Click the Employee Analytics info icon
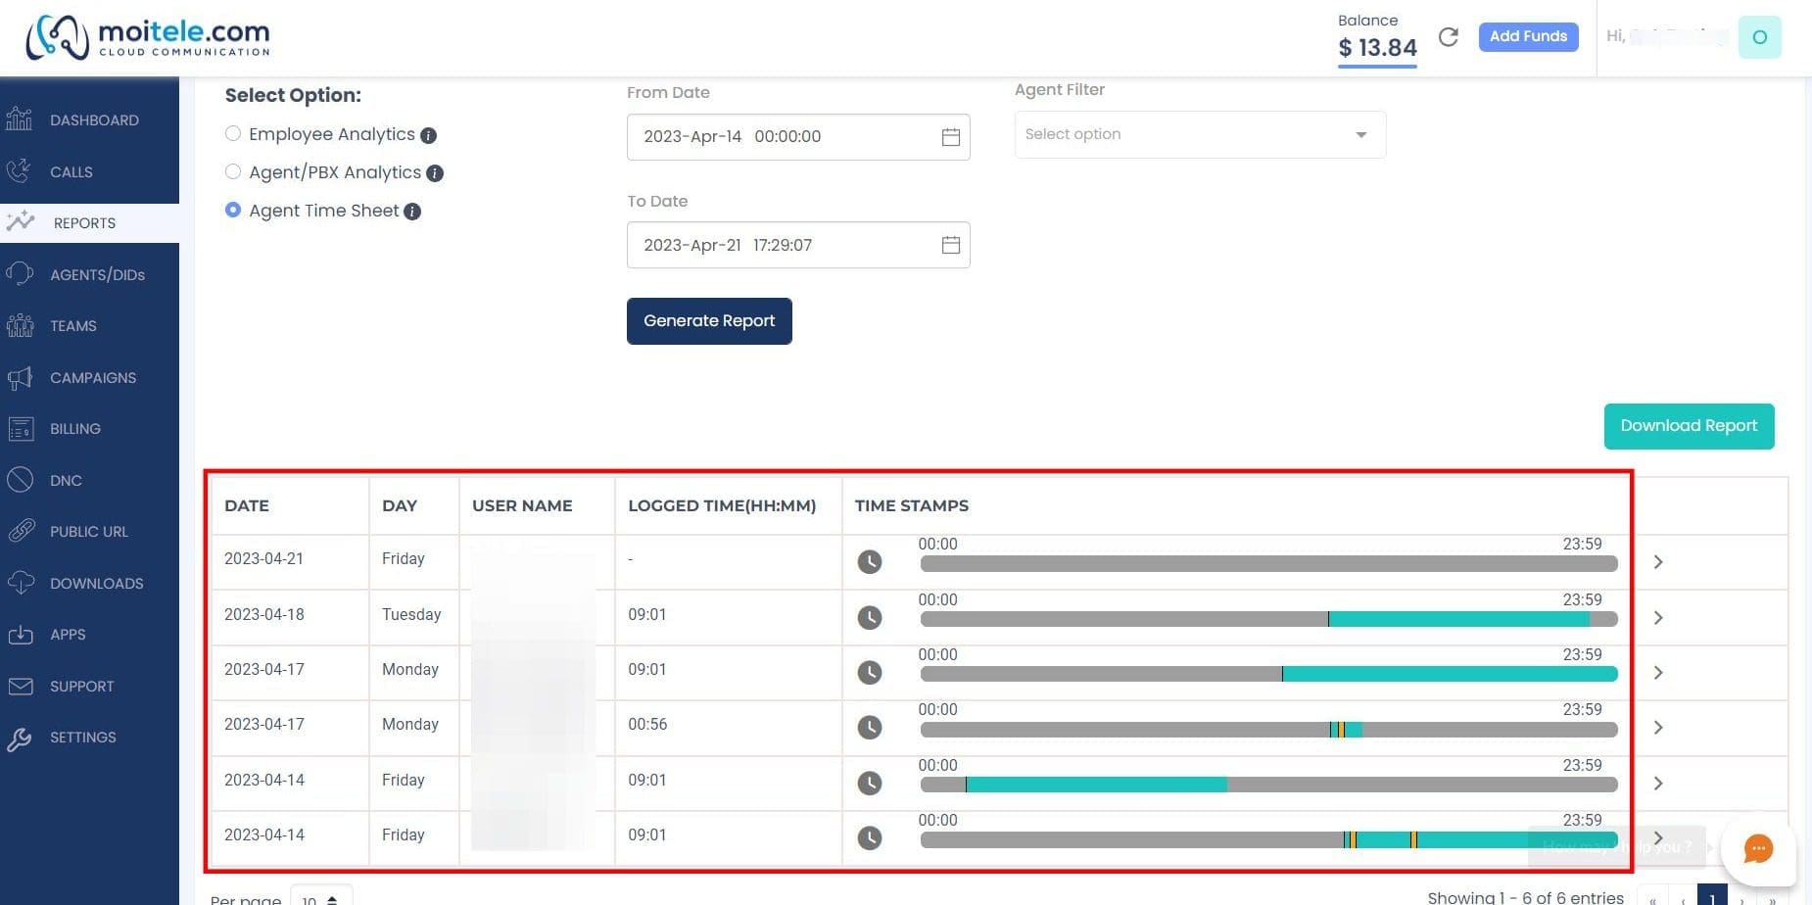1812x905 pixels. [x=428, y=135]
